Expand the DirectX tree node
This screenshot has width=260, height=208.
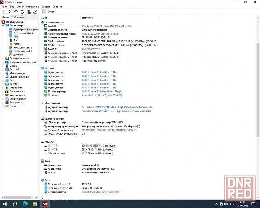(3, 84)
